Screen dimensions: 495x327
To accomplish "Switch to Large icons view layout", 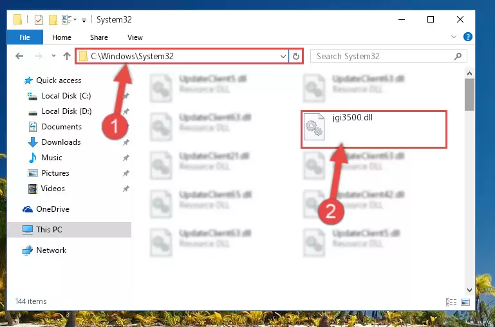I will (465, 302).
